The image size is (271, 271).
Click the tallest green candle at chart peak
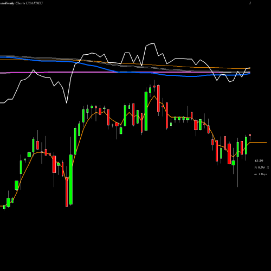coord(146,111)
